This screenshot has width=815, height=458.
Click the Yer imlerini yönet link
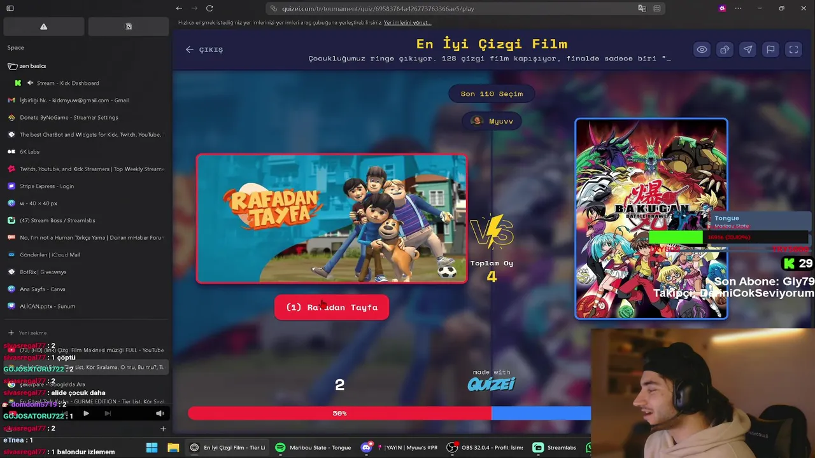(407, 22)
